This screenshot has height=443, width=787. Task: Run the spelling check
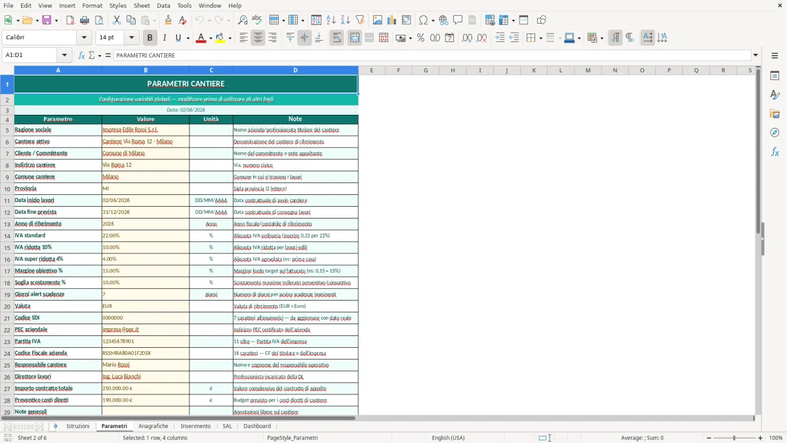click(x=257, y=20)
